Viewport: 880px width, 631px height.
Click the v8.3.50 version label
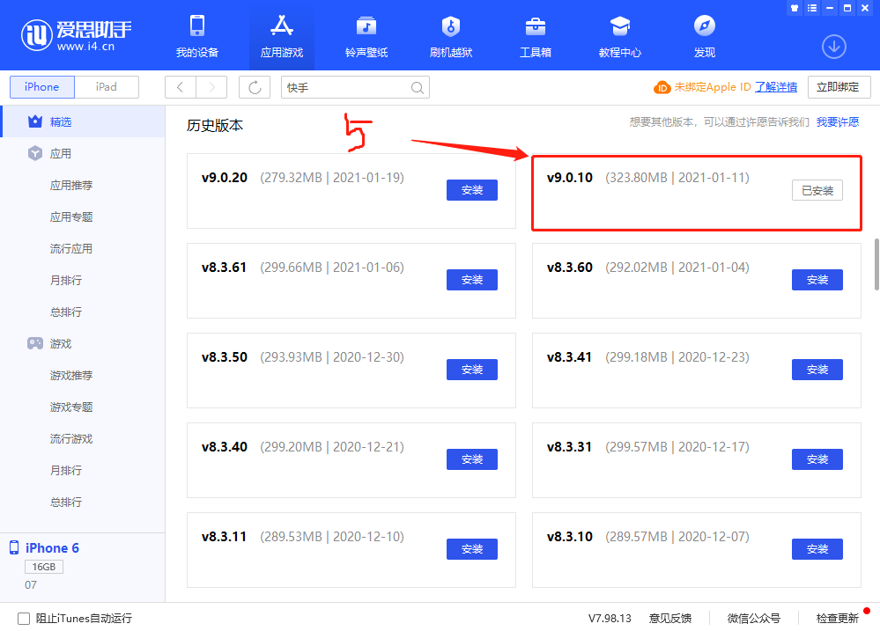pyautogui.click(x=225, y=357)
